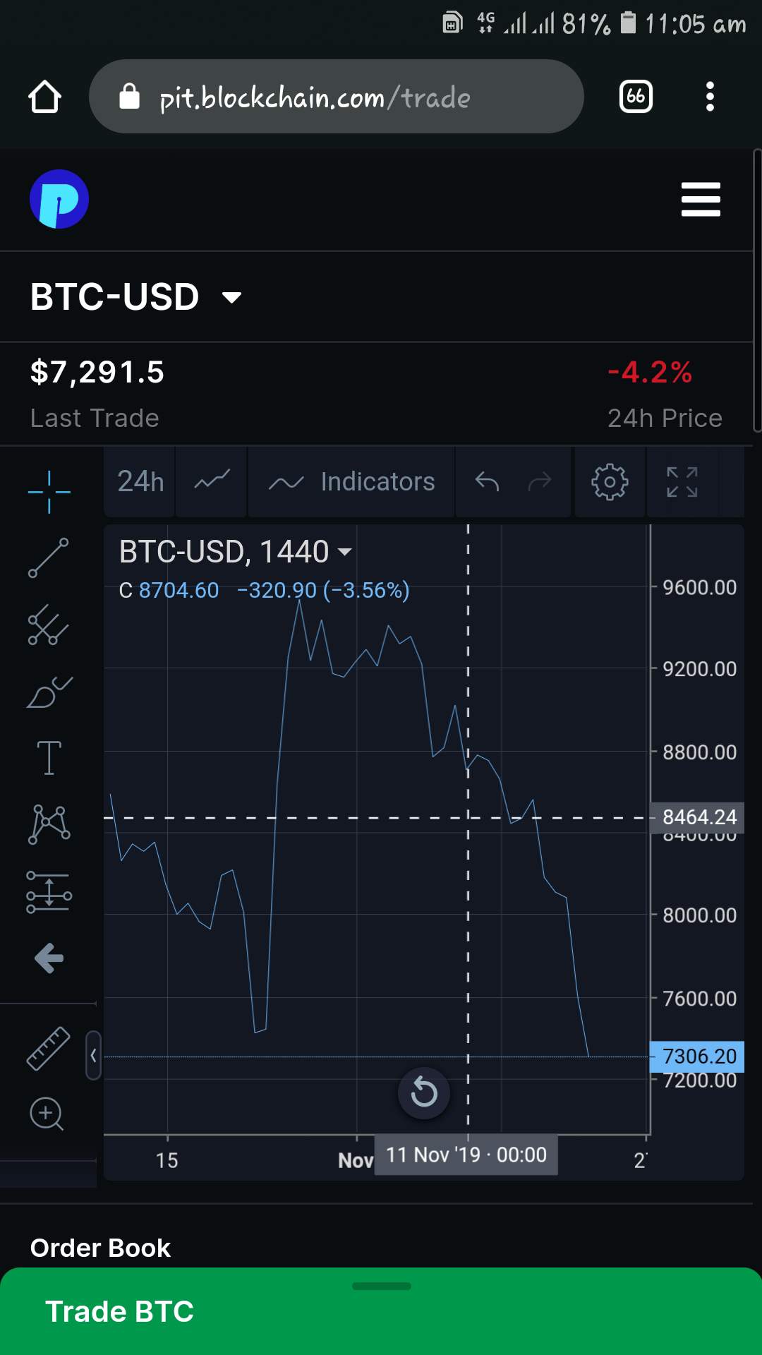
Task: Select the crosshair cursor tool
Action: click(x=49, y=492)
